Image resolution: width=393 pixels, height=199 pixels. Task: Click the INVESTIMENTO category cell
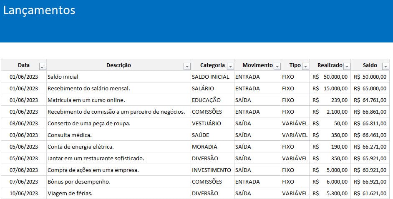tap(211, 170)
